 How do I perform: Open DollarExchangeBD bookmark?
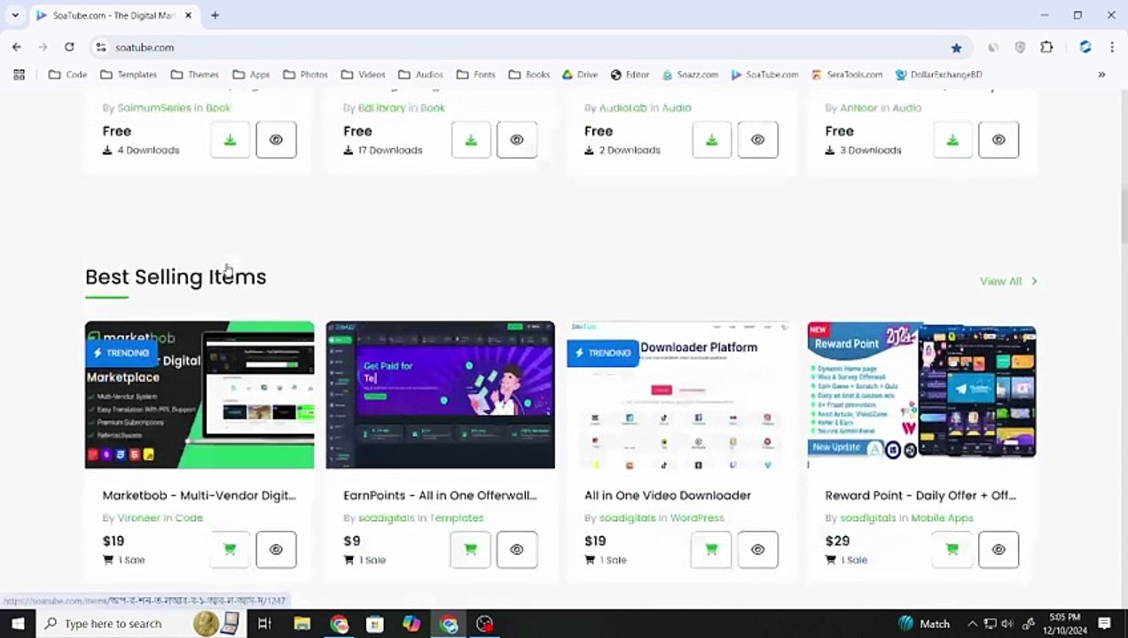[x=938, y=74]
